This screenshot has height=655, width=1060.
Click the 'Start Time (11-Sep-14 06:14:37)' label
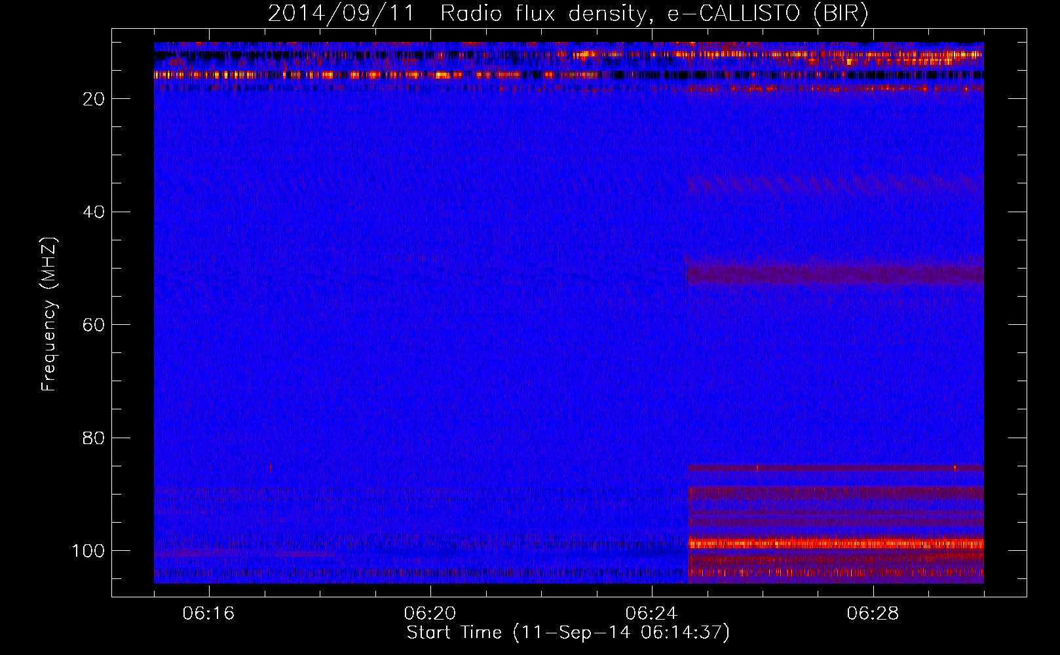click(568, 633)
